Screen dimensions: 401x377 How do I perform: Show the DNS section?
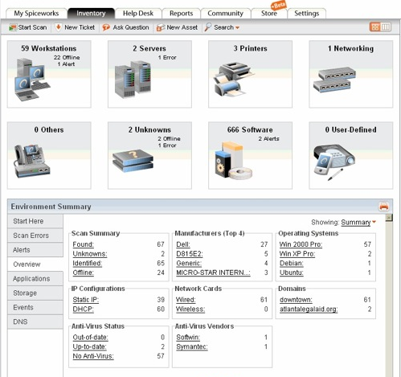click(x=35, y=322)
